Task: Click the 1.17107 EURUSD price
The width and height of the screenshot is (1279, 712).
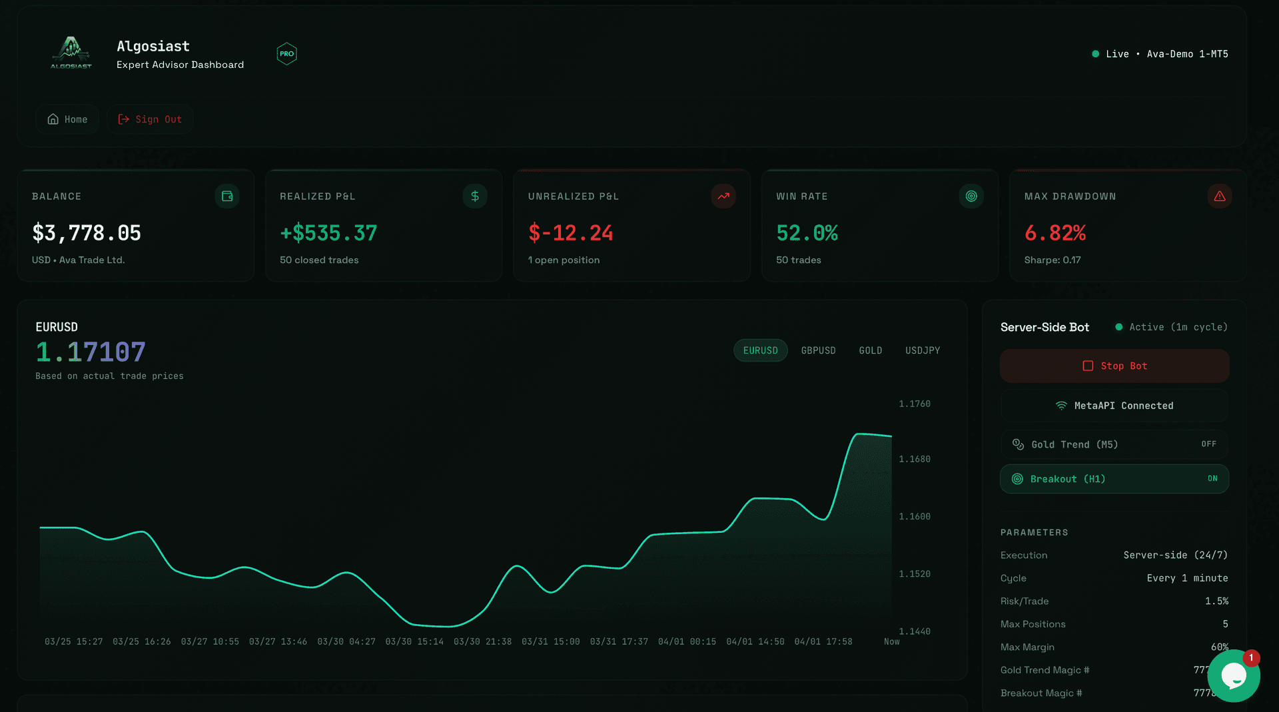Action: coord(91,352)
